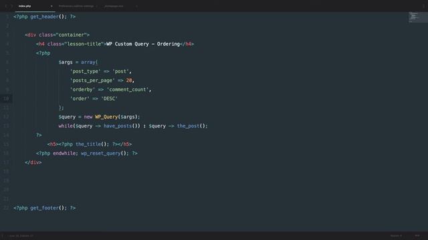Image resolution: width=428 pixels, height=240 pixels.
Task: Click the wp_reset_query function call
Action: (101, 153)
